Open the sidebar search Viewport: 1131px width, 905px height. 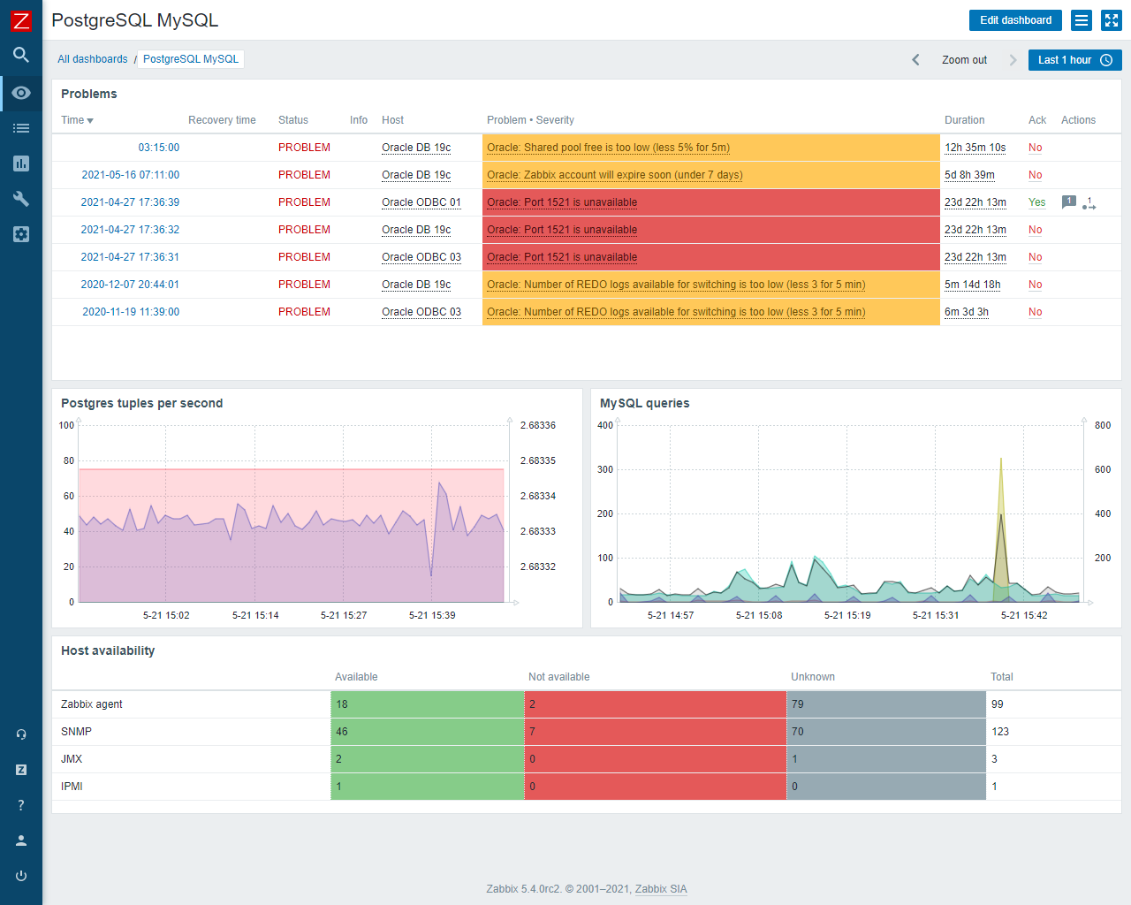click(x=20, y=55)
